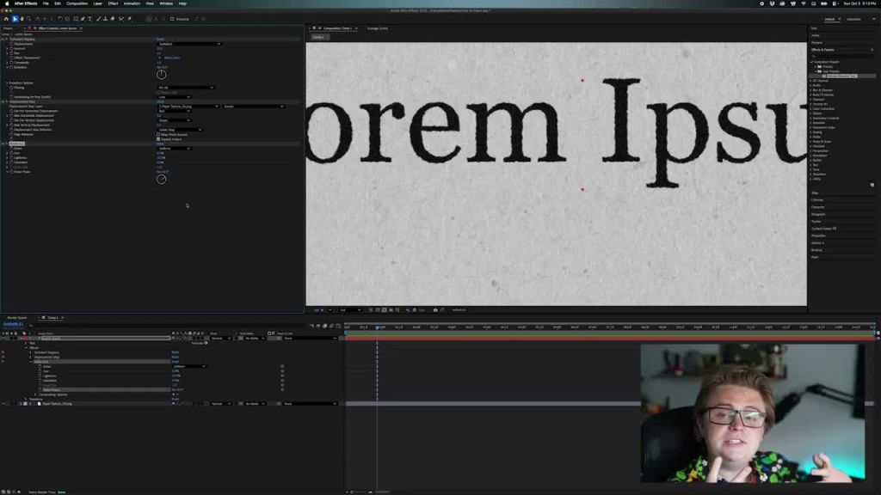Reset the Noise HLS effect

click(160, 144)
